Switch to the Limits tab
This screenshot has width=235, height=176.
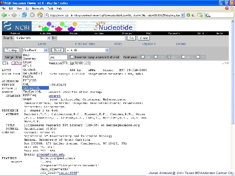click(x=42, y=44)
